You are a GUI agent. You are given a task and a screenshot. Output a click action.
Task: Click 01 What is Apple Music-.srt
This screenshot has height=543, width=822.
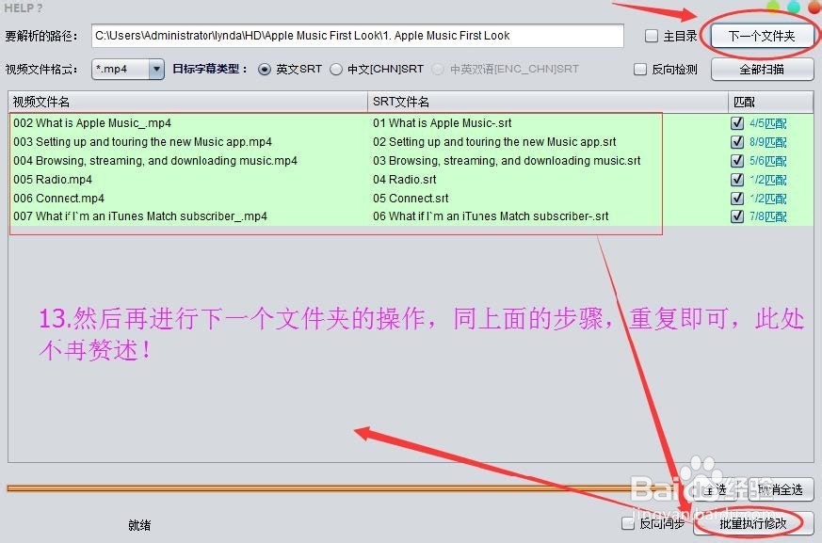tap(442, 123)
